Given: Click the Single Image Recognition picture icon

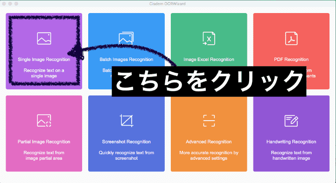Looking at the screenshot, I should click(44, 38).
